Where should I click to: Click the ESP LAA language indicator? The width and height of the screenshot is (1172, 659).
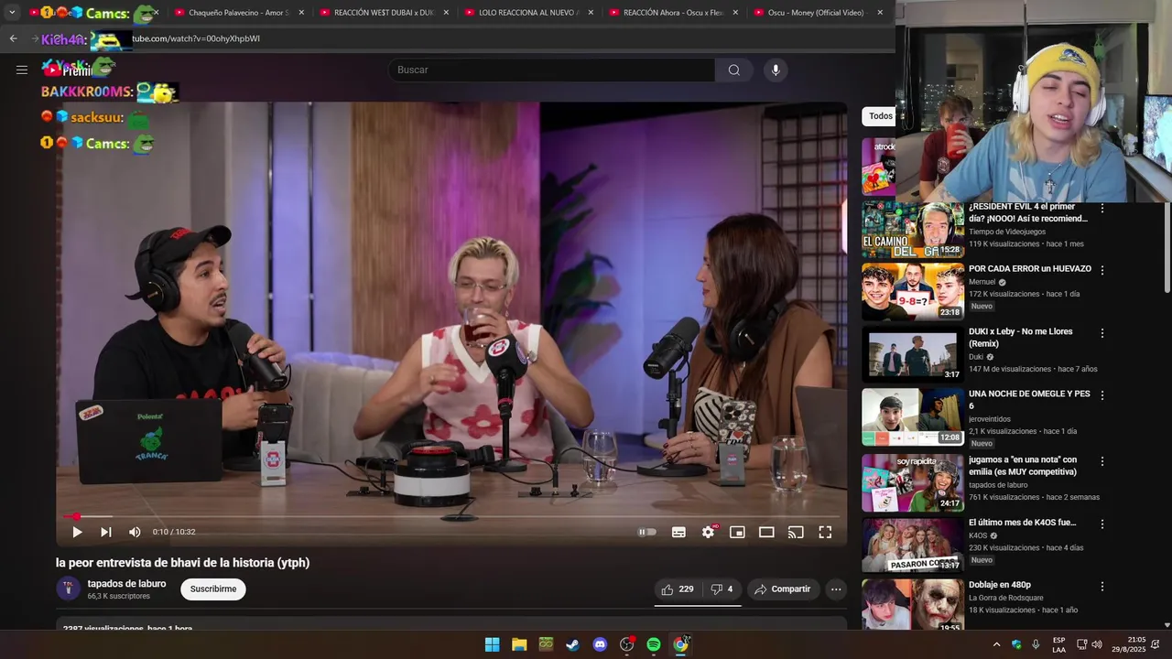tap(1058, 644)
